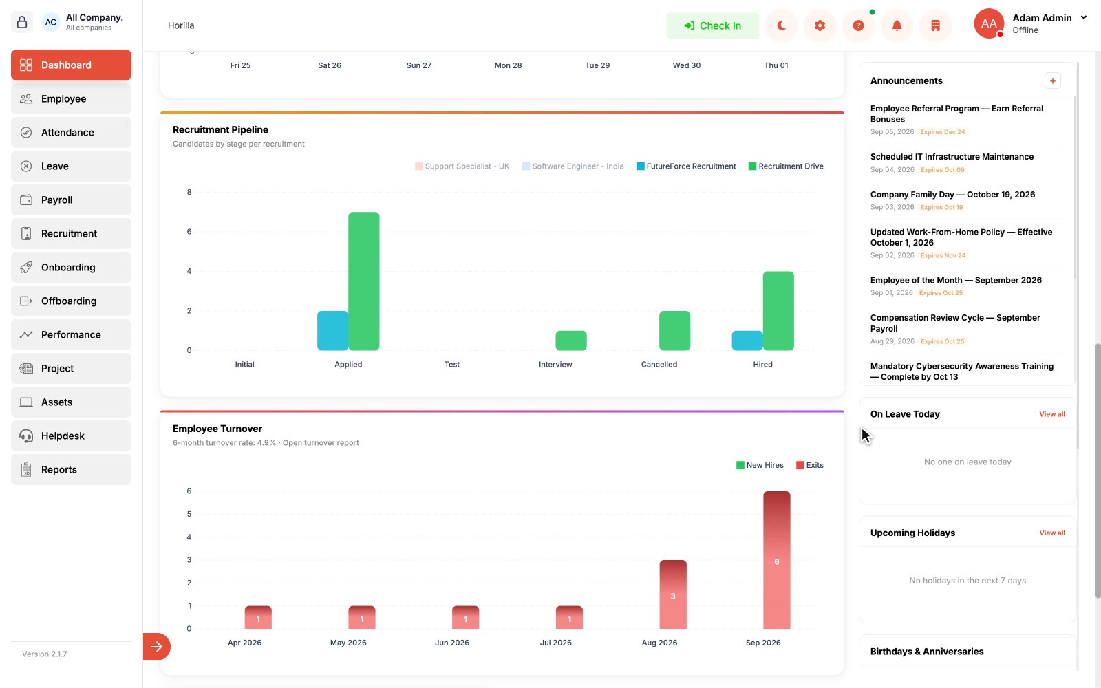
Task: Click the Recruitment Pipeline heading
Action: 220,129
